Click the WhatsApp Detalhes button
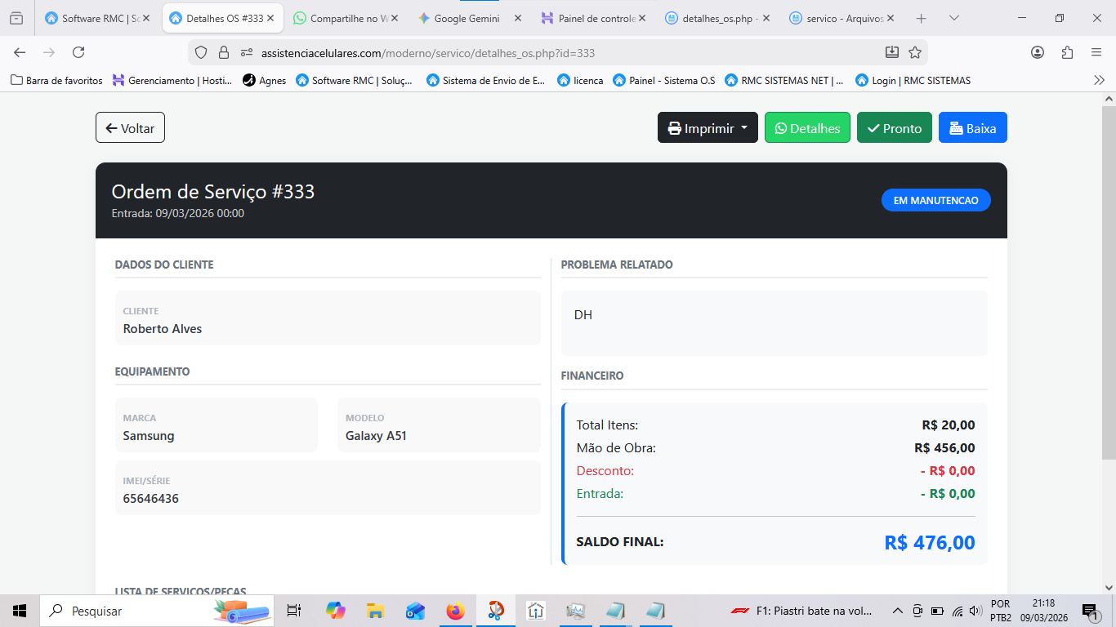The image size is (1116, 627). [x=807, y=128]
